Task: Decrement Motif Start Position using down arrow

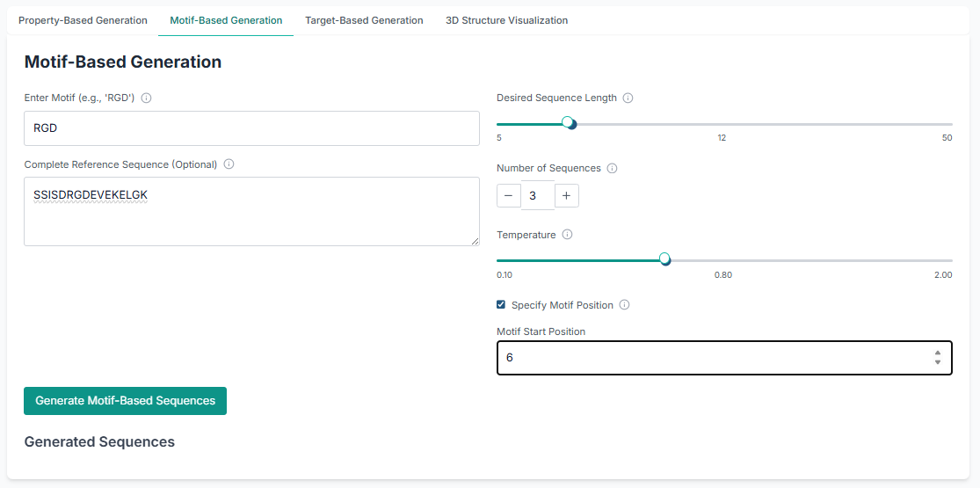Action: click(937, 362)
